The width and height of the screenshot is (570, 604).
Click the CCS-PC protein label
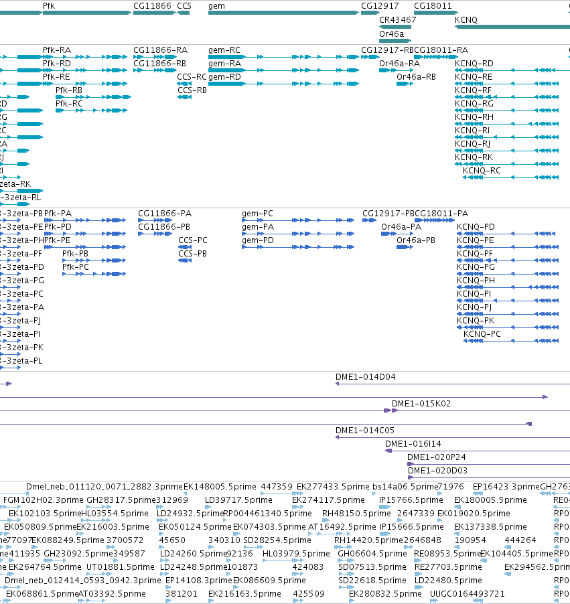point(193,240)
